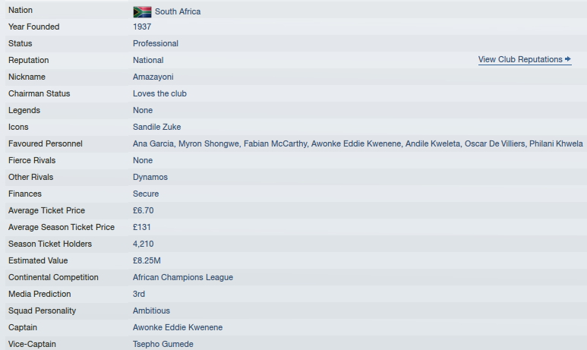587x350 pixels.
Task: Open the South Africa nation link
Action: pyautogui.click(x=178, y=11)
